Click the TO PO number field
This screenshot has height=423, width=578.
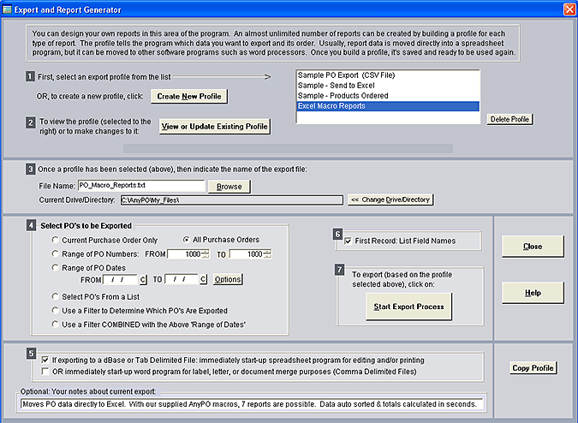coord(247,254)
